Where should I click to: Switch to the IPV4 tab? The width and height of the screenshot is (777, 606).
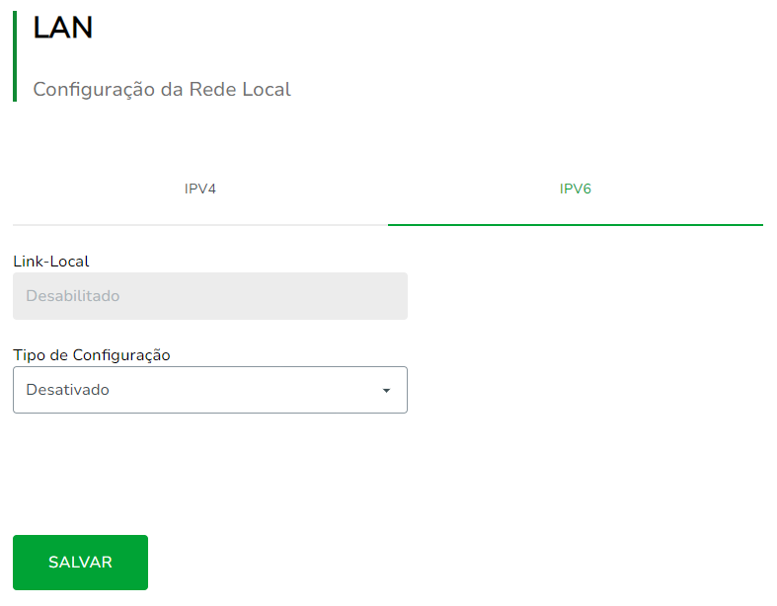(x=199, y=189)
